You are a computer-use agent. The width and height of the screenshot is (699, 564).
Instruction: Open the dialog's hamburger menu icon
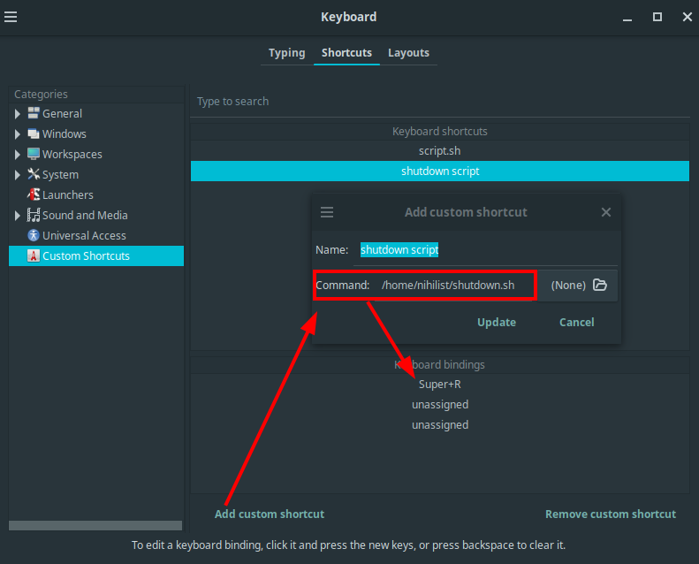327,212
